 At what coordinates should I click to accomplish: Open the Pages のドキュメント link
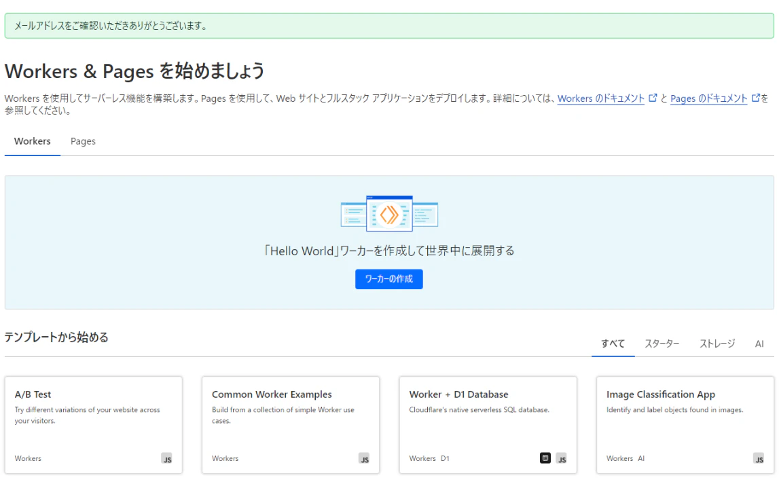click(x=708, y=98)
